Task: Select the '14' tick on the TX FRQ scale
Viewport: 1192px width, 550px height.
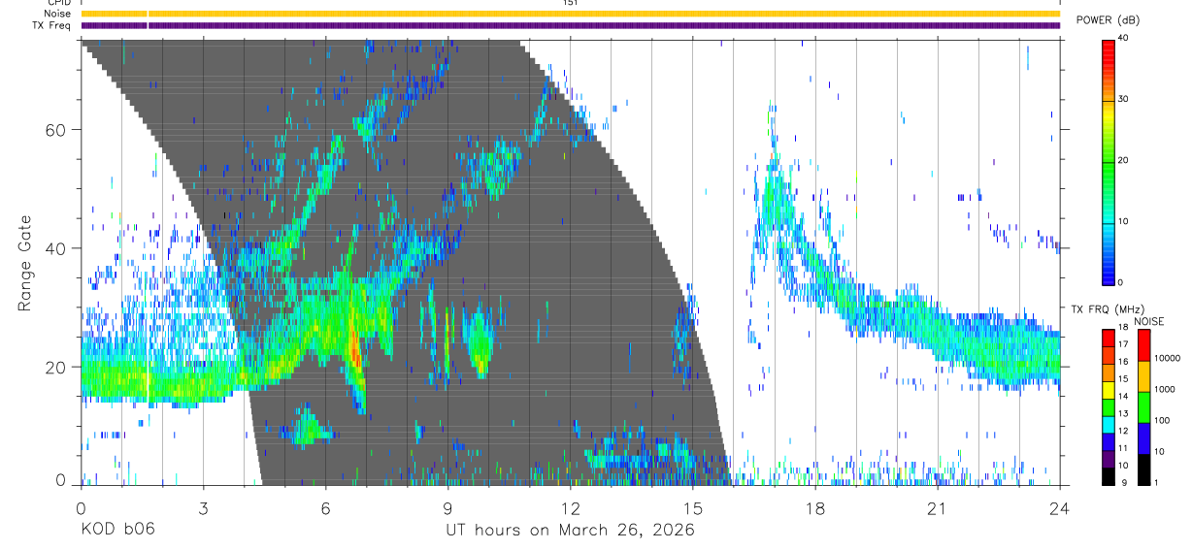Action: pos(1124,396)
